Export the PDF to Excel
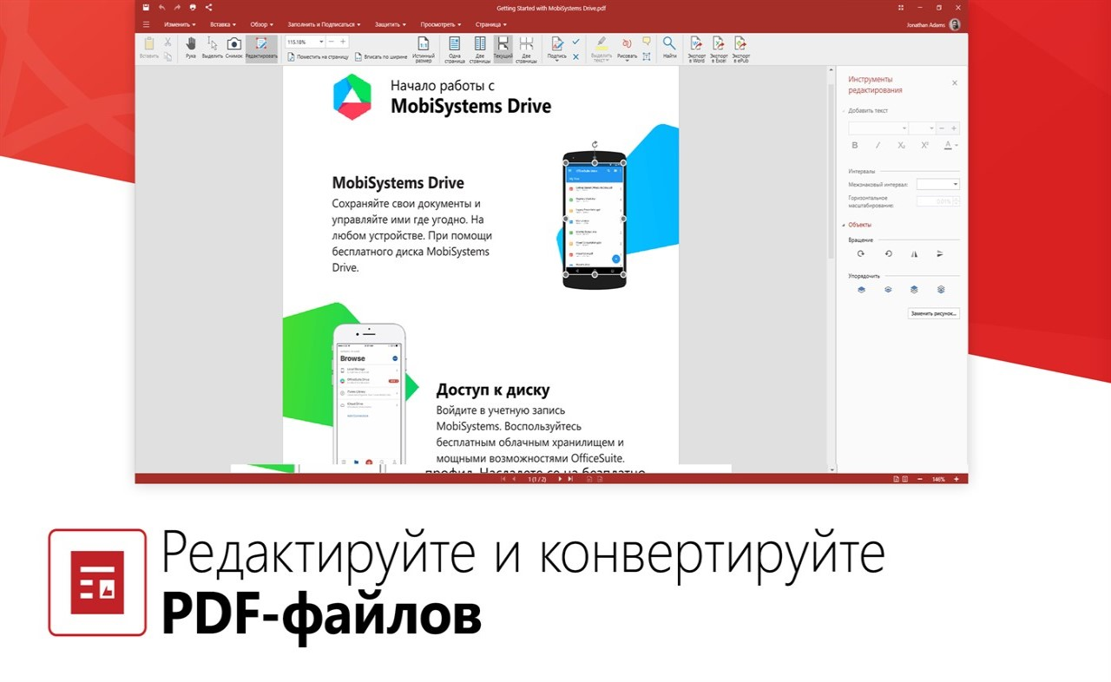Image resolution: width=1111 pixels, height=682 pixels. click(719, 49)
